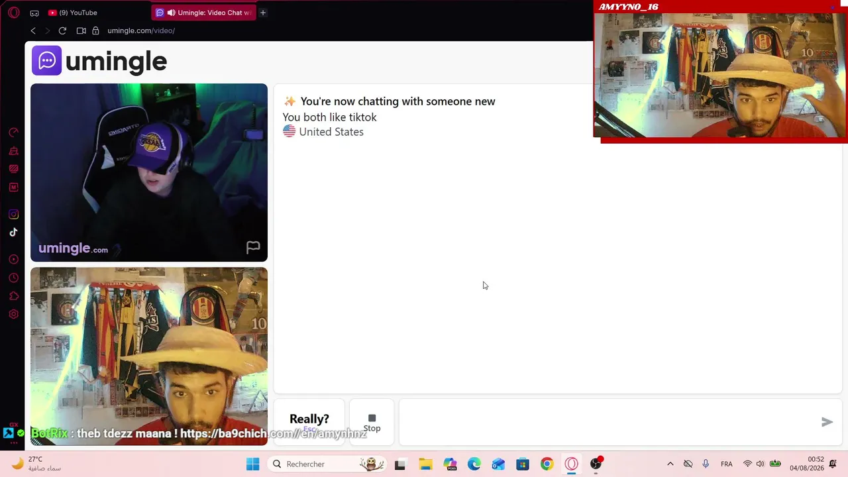
Task: Click the Umingle logo
Action: point(99,61)
